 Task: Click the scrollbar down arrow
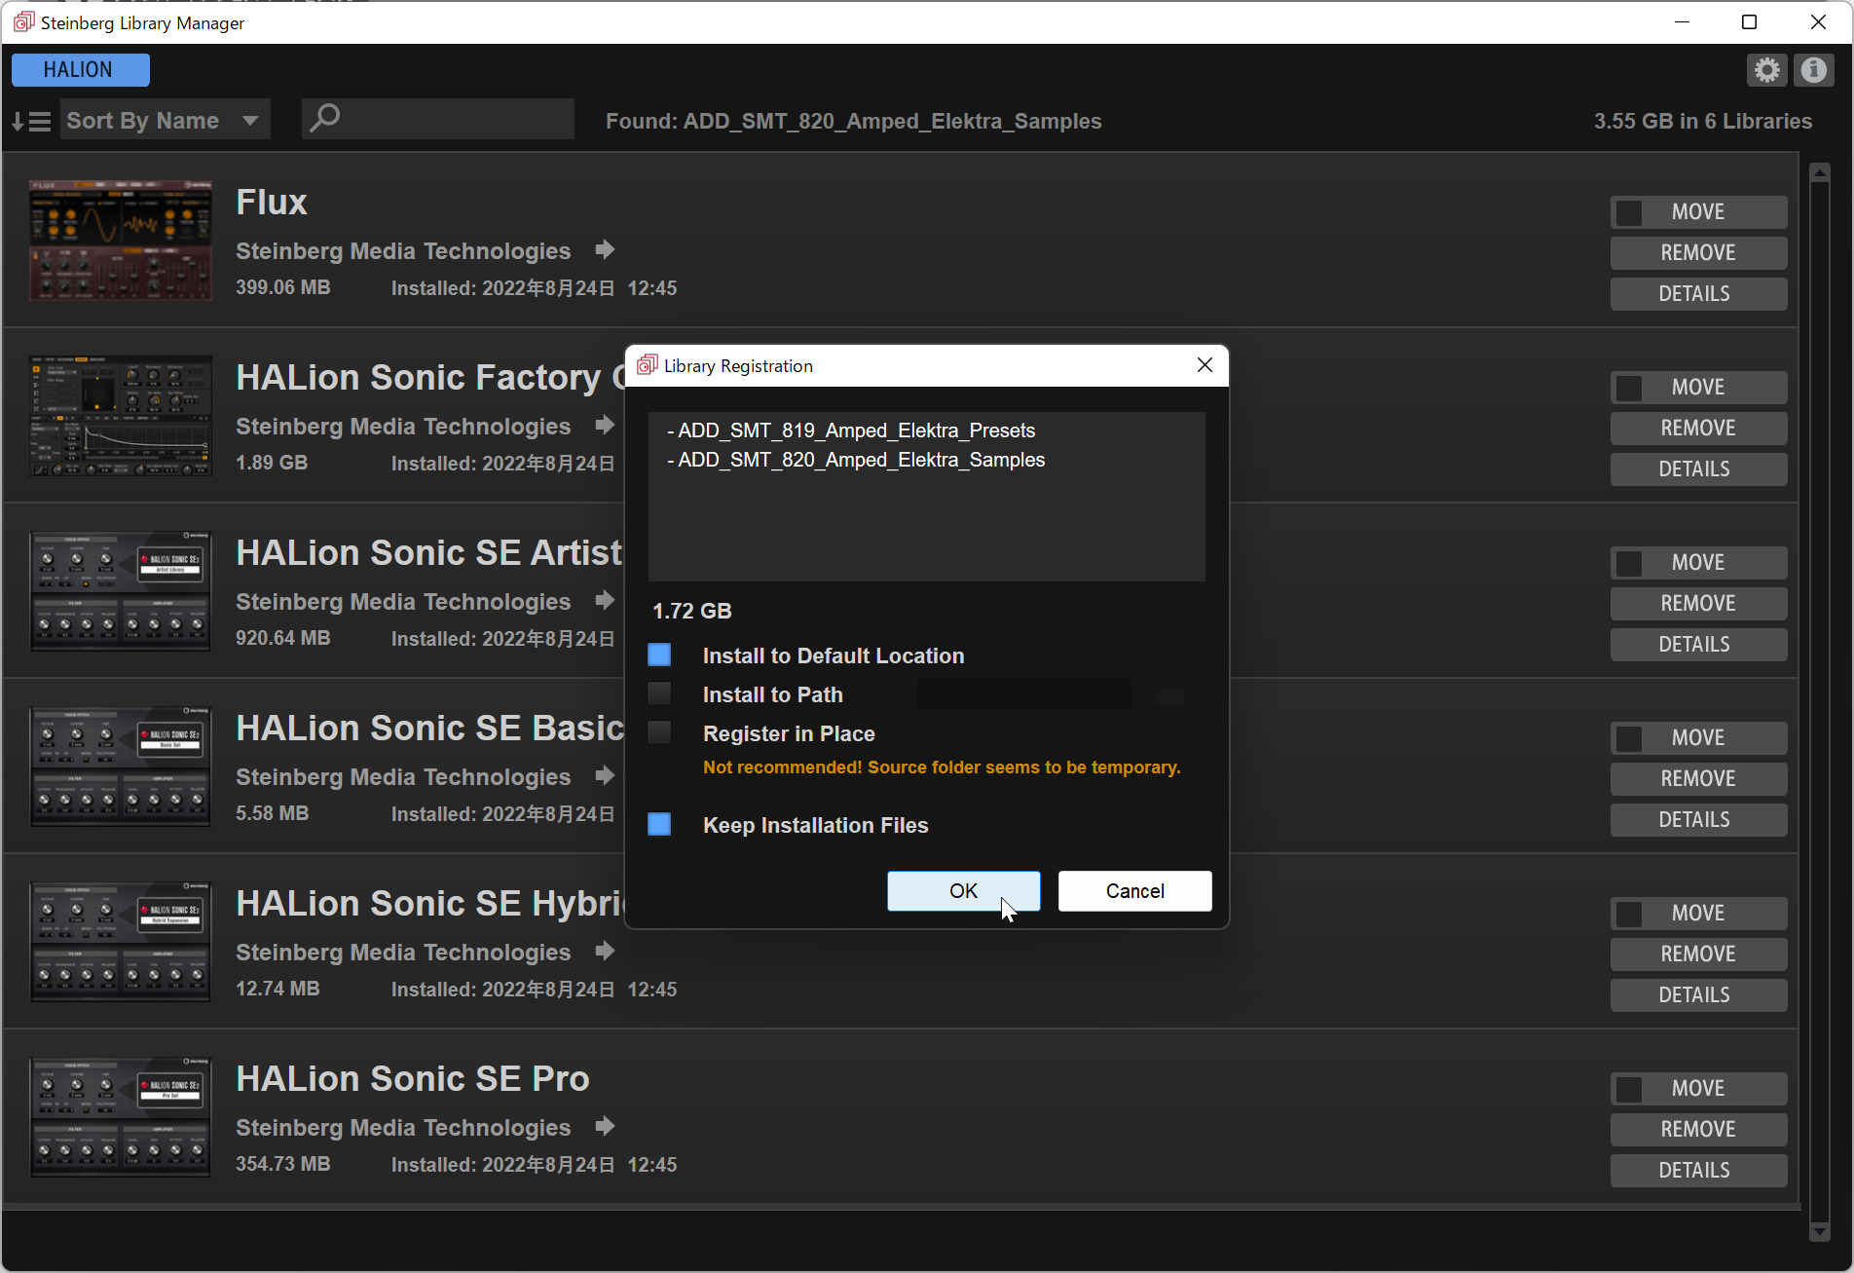pos(1820,1232)
